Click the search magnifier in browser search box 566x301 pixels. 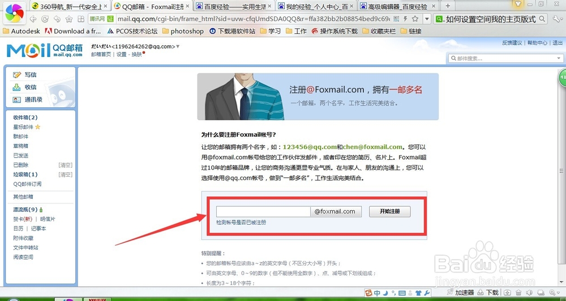tap(542, 19)
